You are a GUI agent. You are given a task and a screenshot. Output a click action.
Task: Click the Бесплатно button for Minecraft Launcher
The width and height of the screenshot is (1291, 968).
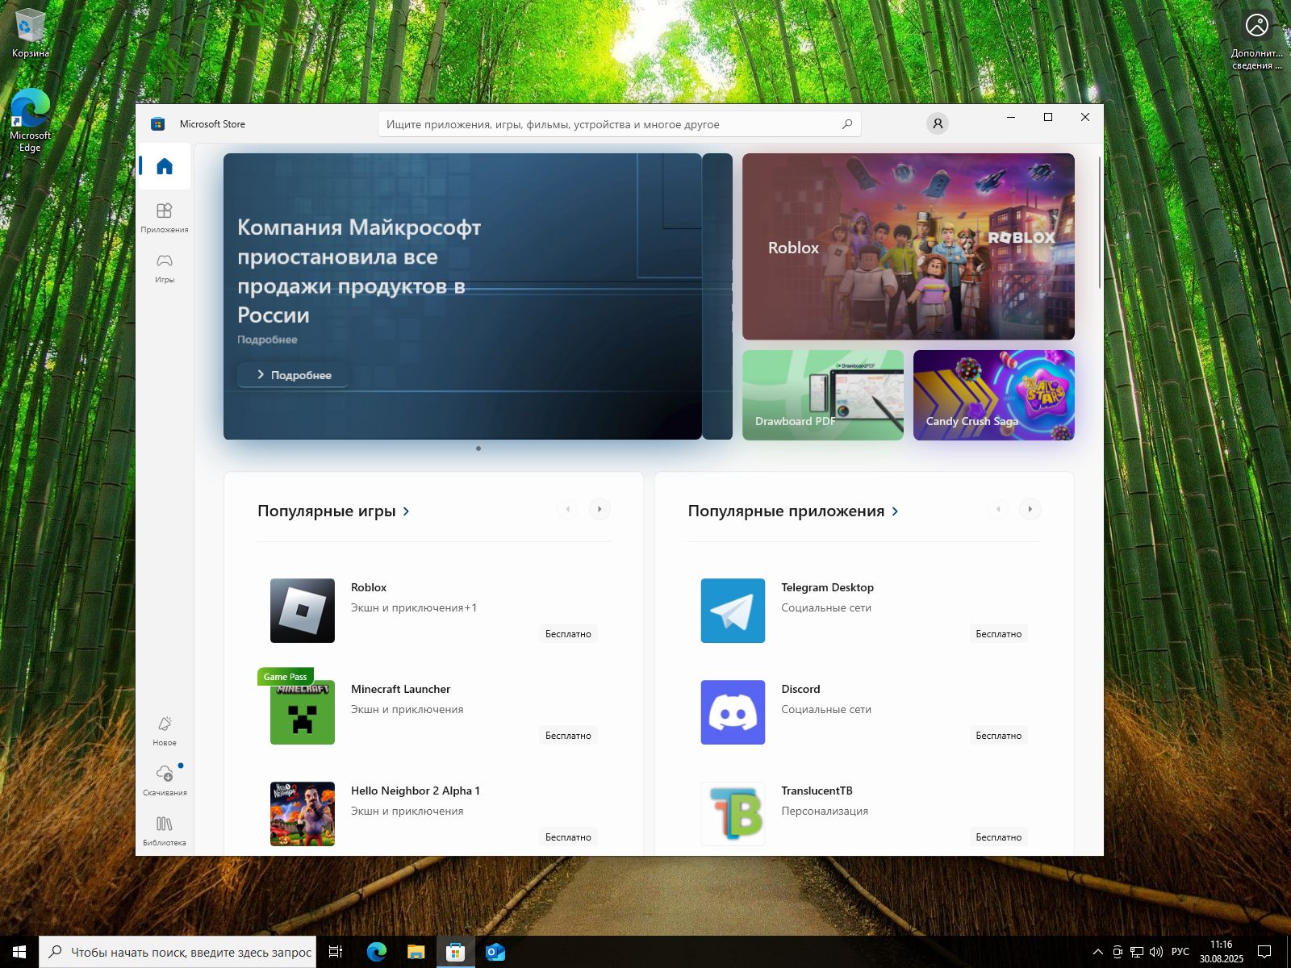pyautogui.click(x=568, y=736)
